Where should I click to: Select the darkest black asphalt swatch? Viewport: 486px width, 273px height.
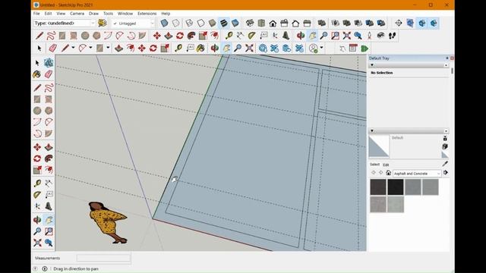(x=396, y=187)
